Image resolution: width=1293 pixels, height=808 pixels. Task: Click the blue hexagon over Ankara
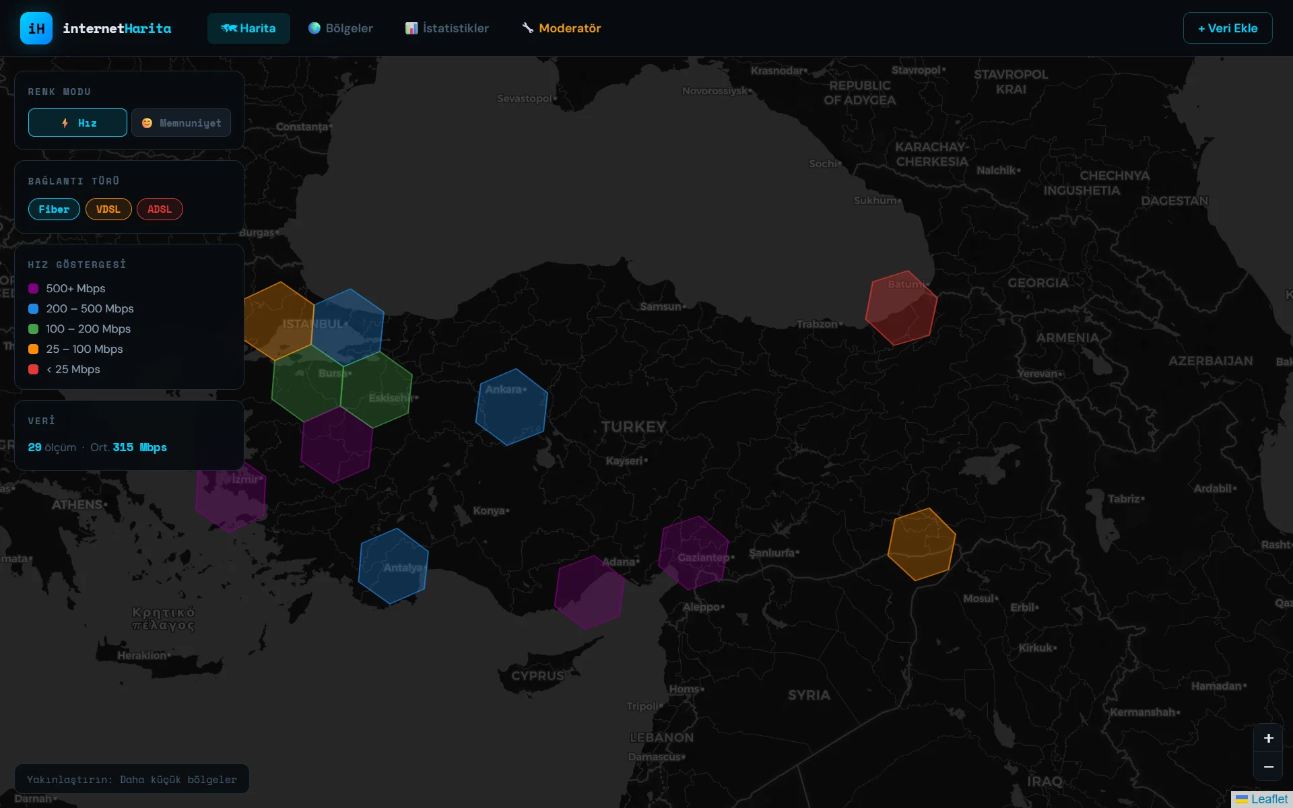pos(511,407)
